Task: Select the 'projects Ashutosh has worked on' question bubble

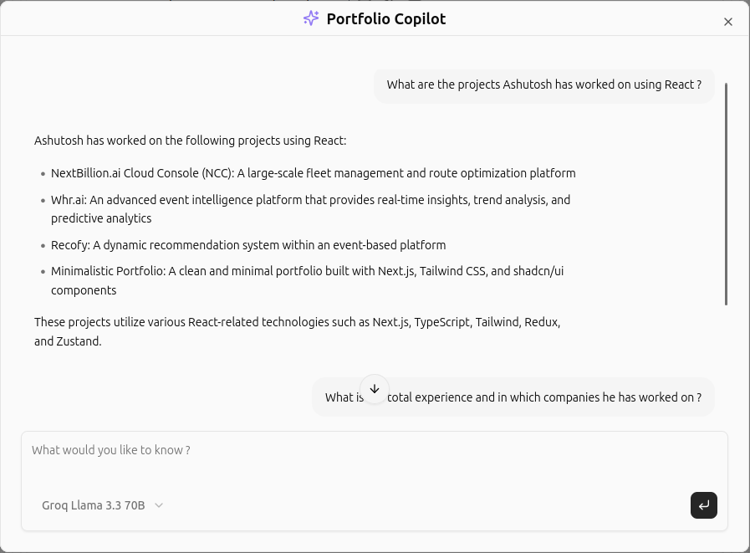Action: (x=543, y=84)
